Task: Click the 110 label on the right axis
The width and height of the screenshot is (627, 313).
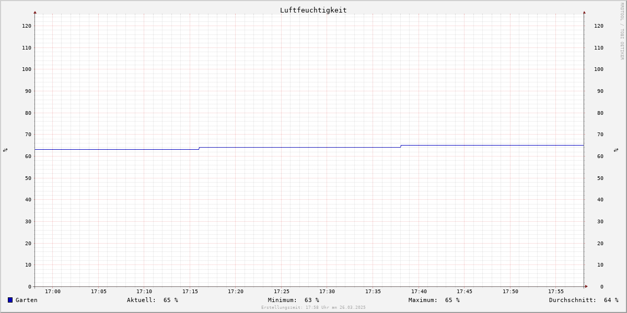Action: click(599, 48)
